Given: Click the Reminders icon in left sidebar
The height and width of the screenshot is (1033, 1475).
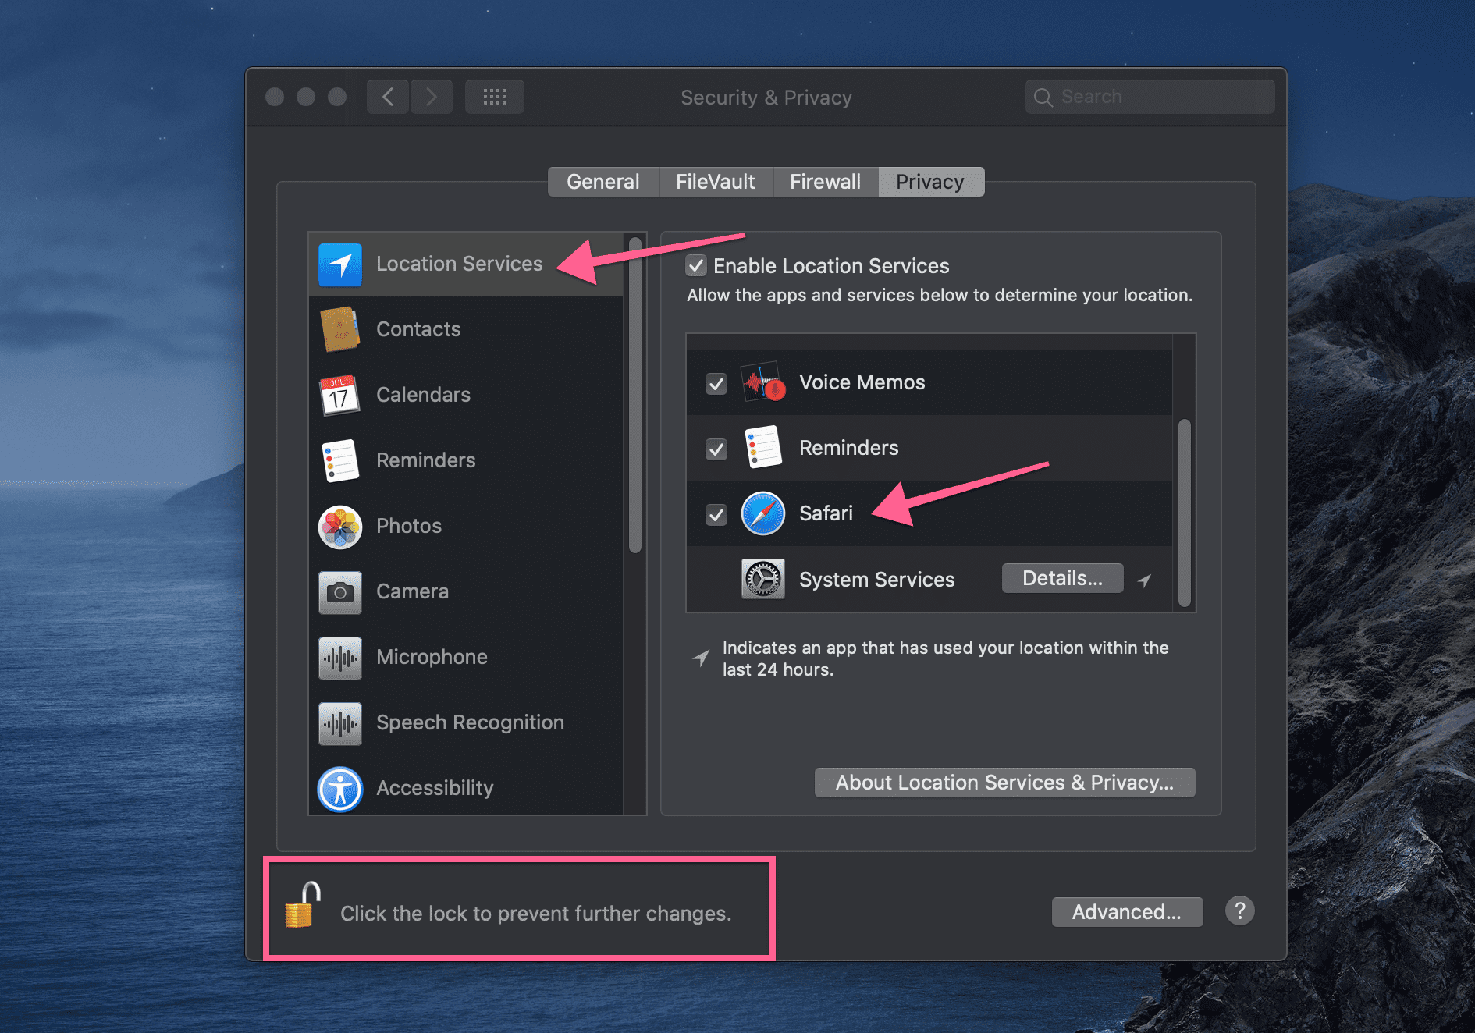Looking at the screenshot, I should pyautogui.click(x=340, y=460).
